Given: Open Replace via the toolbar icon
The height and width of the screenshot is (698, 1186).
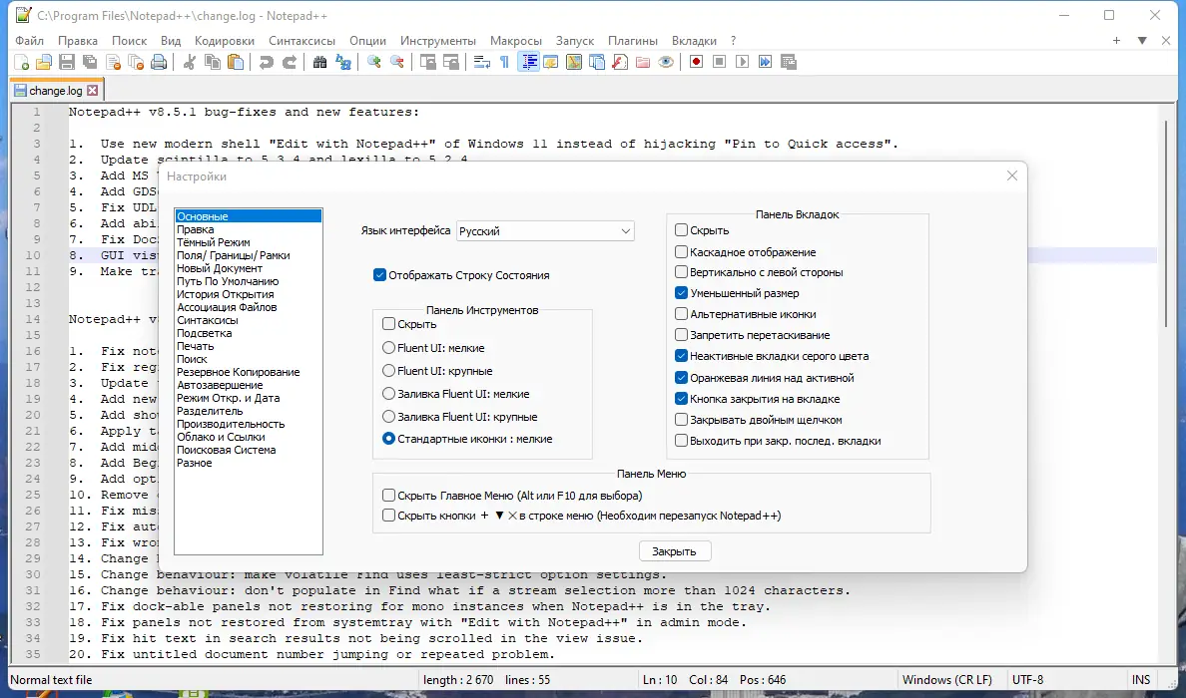Looking at the screenshot, I should point(343,62).
